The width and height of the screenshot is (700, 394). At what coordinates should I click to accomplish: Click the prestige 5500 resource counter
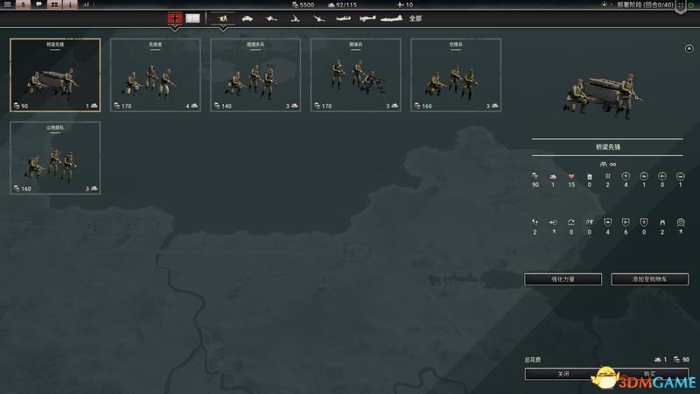tap(303, 4)
